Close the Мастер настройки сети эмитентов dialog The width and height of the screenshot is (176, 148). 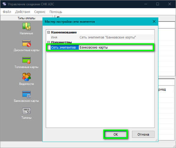pyautogui.click(x=154, y=21)
